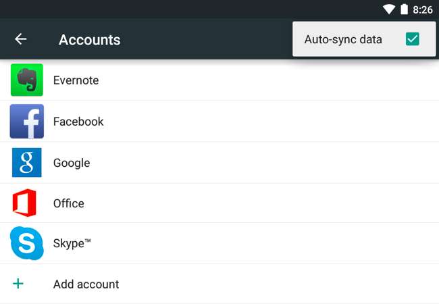The width and height of the screenshot is (439, 304).
Task: Click the Skype logo icon
Action: [x=27, y=243]
